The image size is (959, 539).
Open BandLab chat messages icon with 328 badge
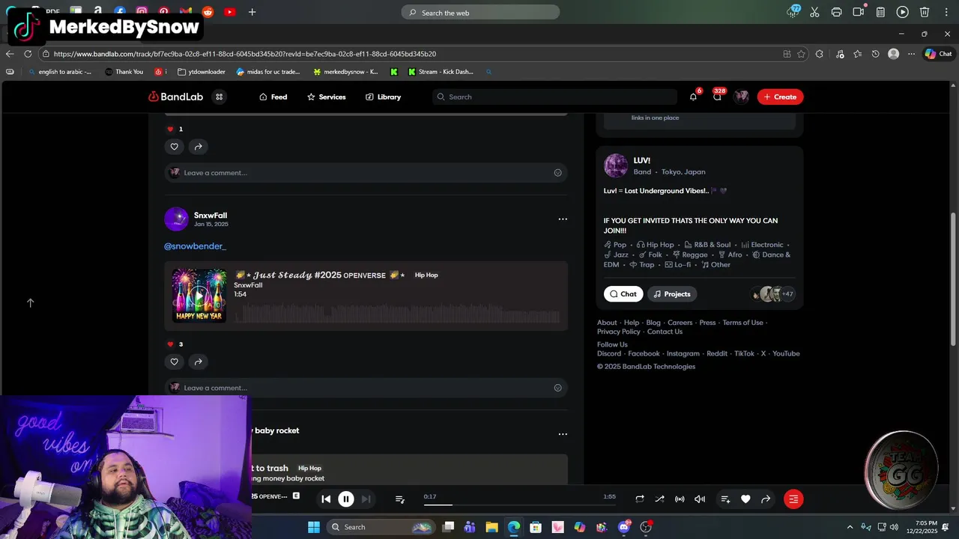coord(717,97)
